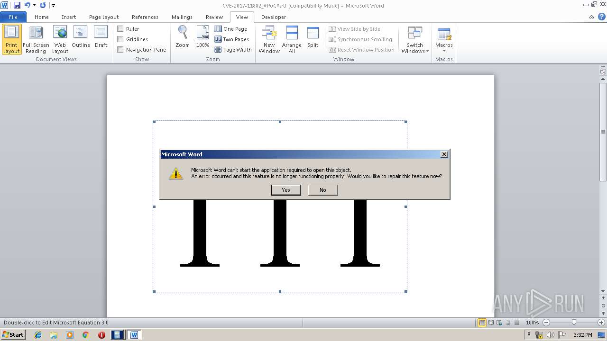Click the Undo button

pyautogui.click(x=27, y=5)
